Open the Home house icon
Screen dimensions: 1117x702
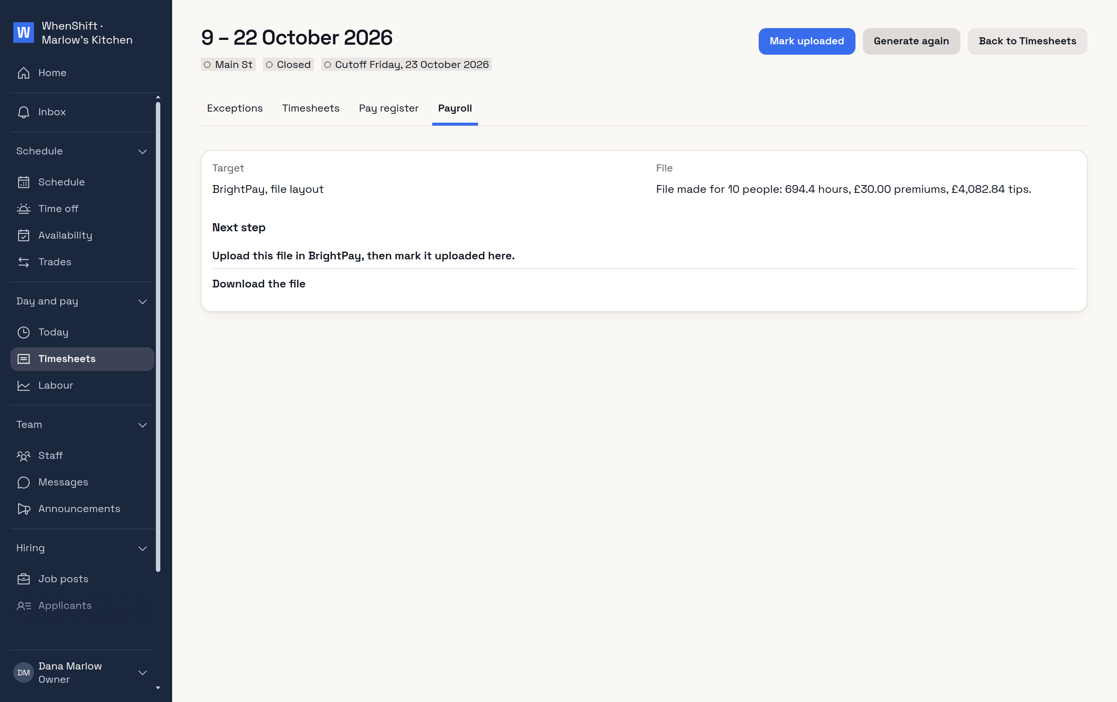[x=24, y=73]
